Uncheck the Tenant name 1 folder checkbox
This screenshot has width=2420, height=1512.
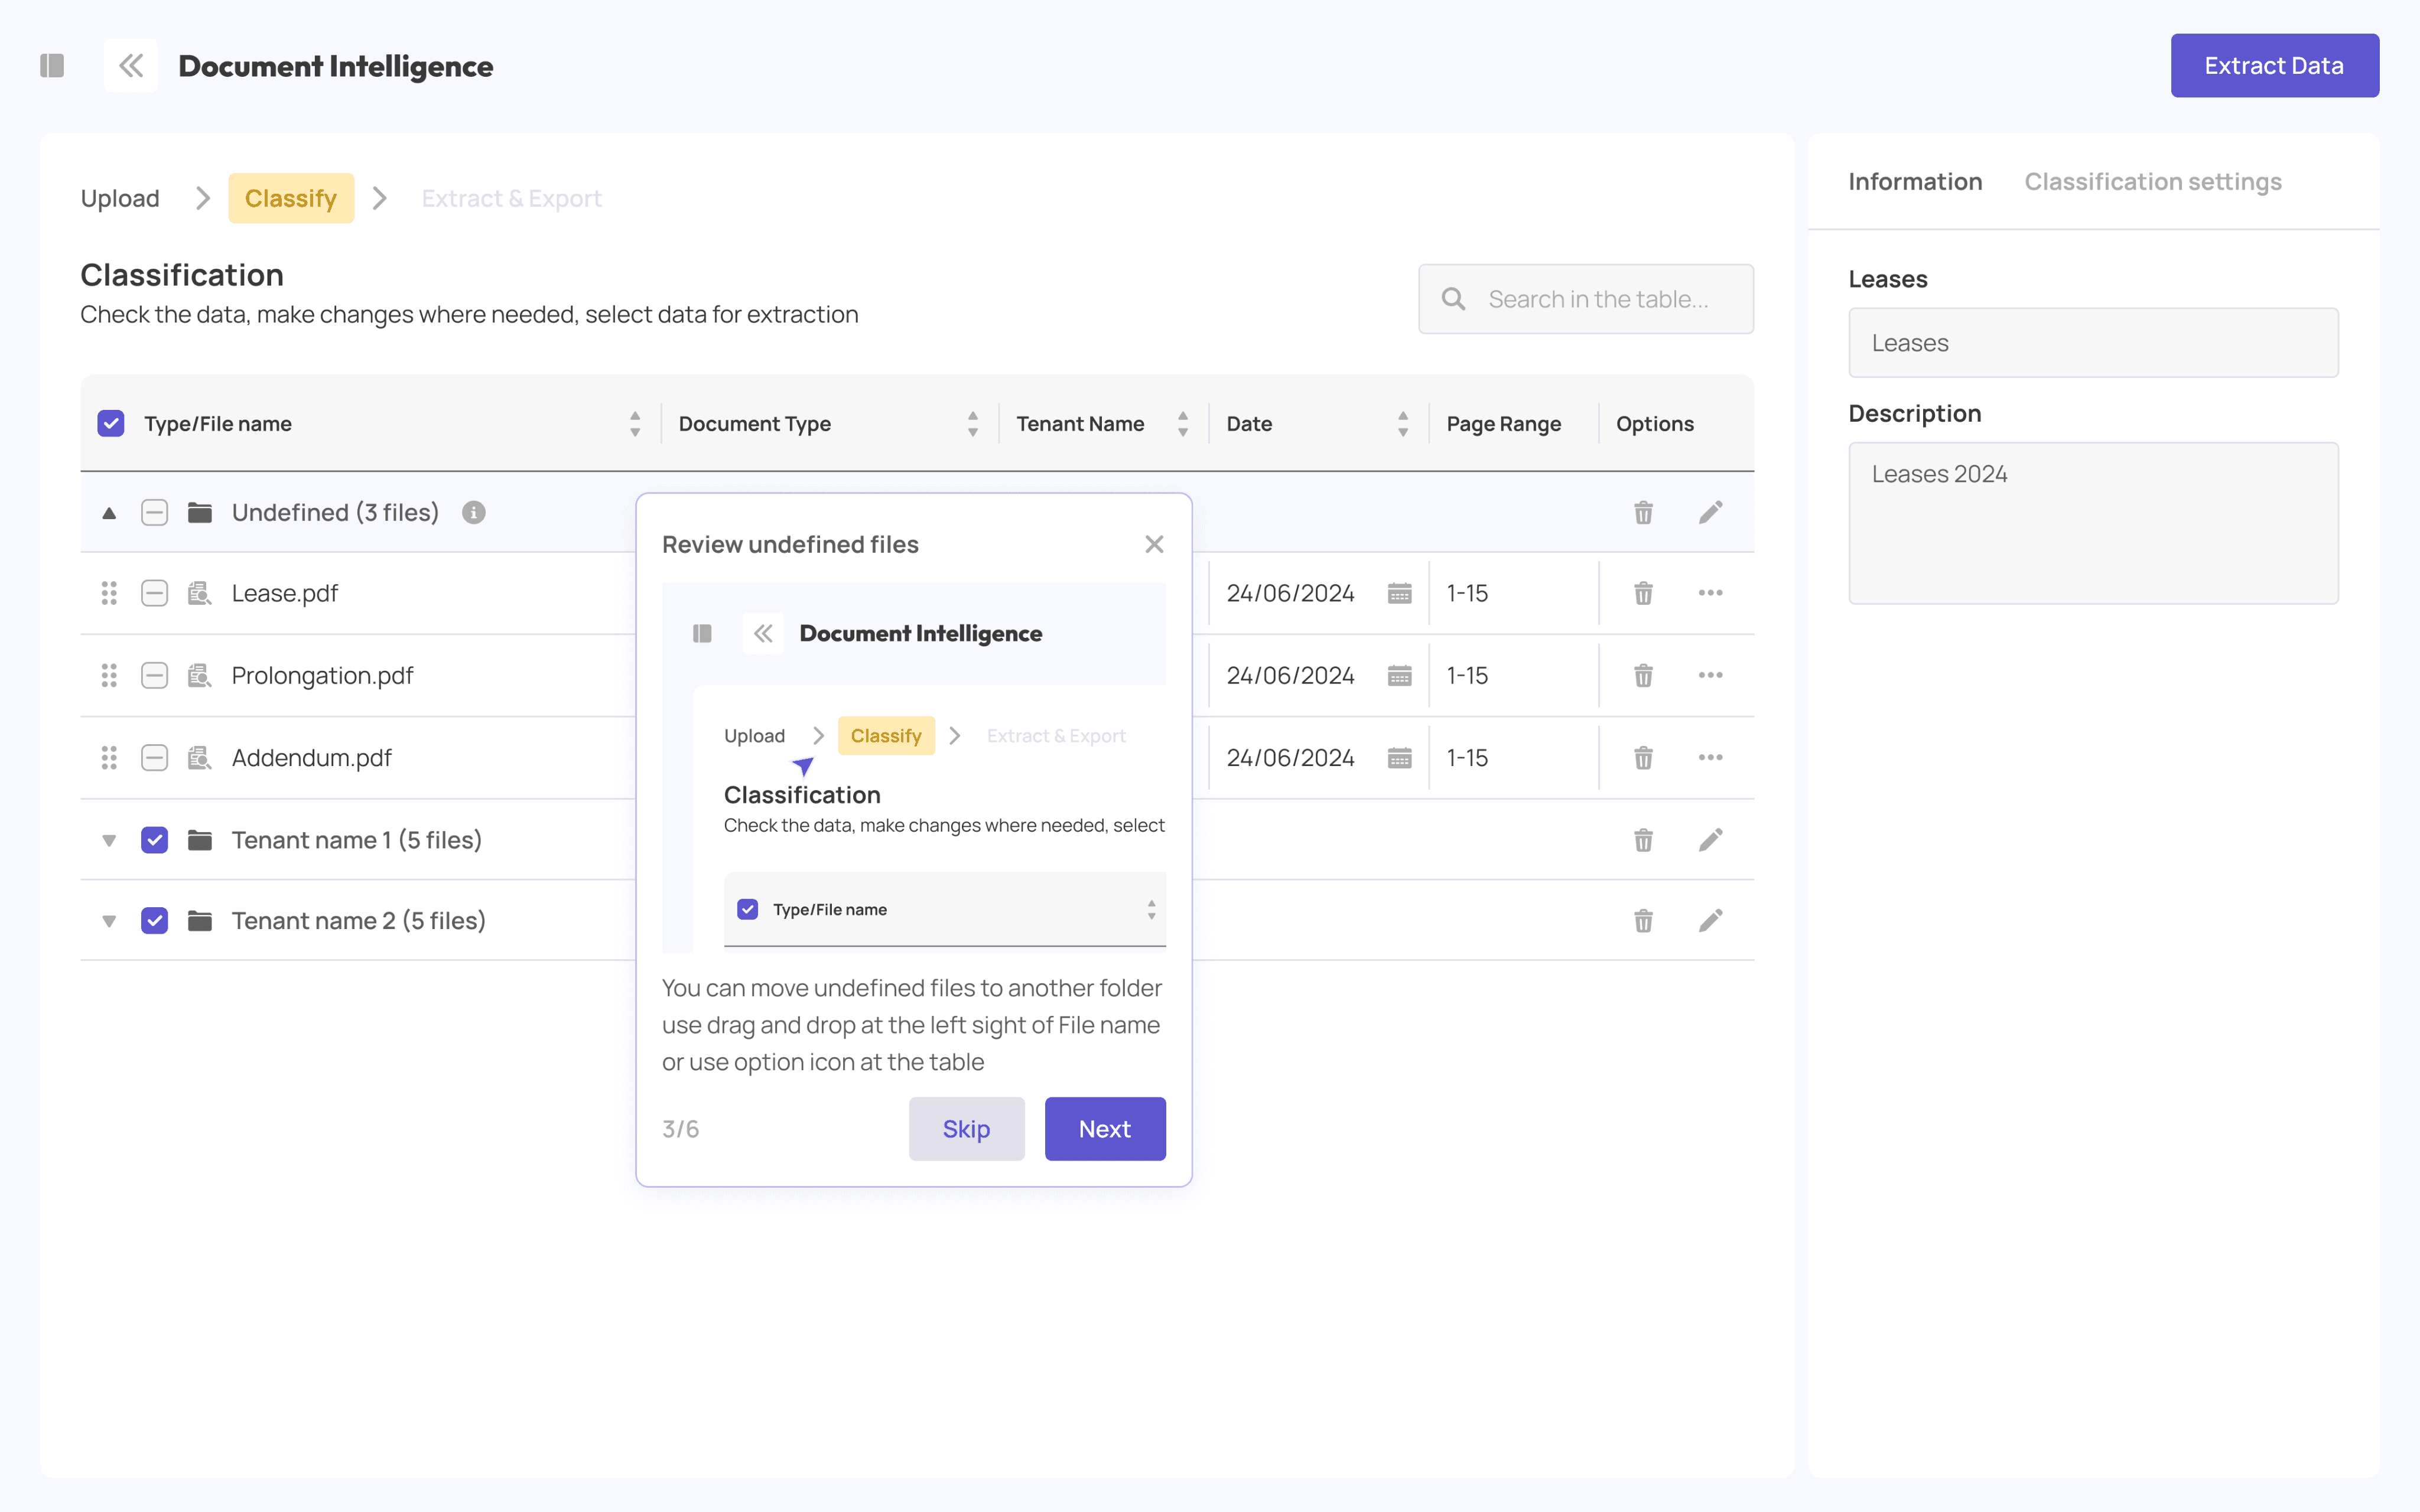(154, 840)
